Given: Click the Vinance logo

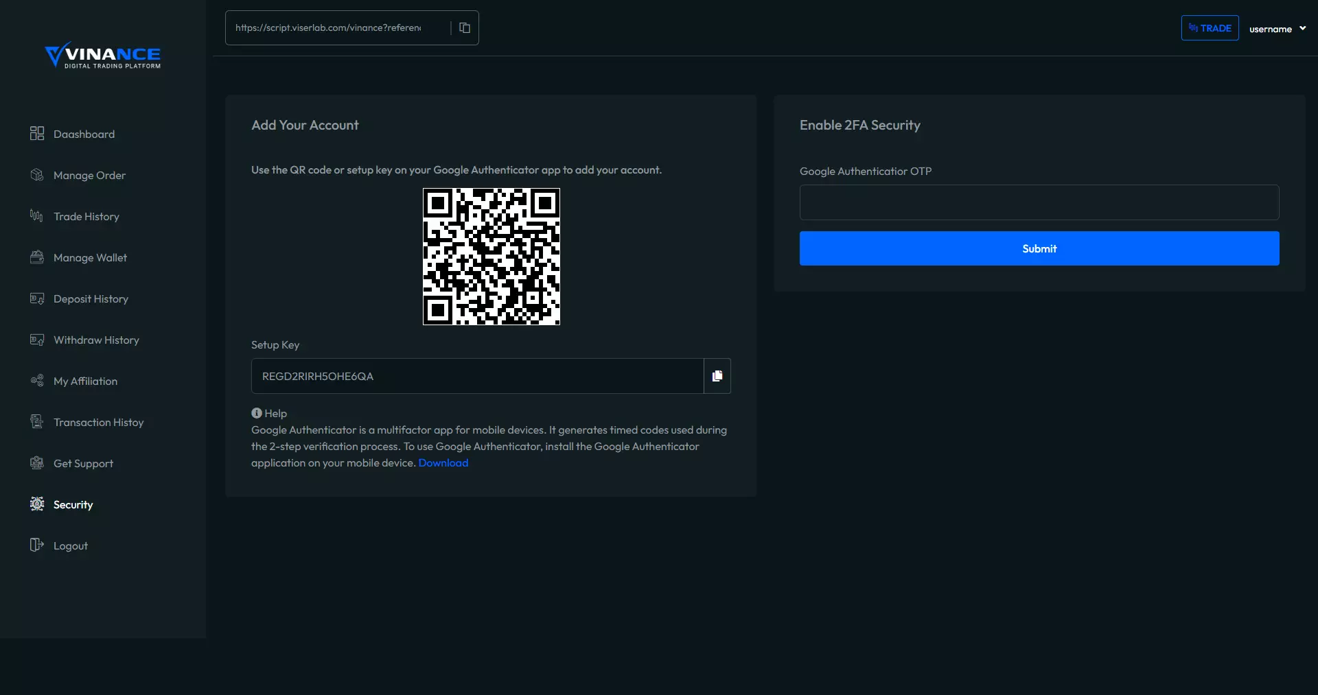Looking at the screenshot, I should (x=103, y=55).
